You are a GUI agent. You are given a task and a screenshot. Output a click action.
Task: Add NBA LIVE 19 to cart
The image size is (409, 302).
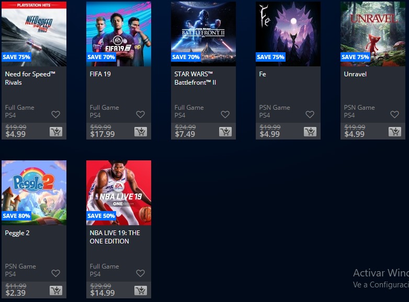tap(141, 291)
